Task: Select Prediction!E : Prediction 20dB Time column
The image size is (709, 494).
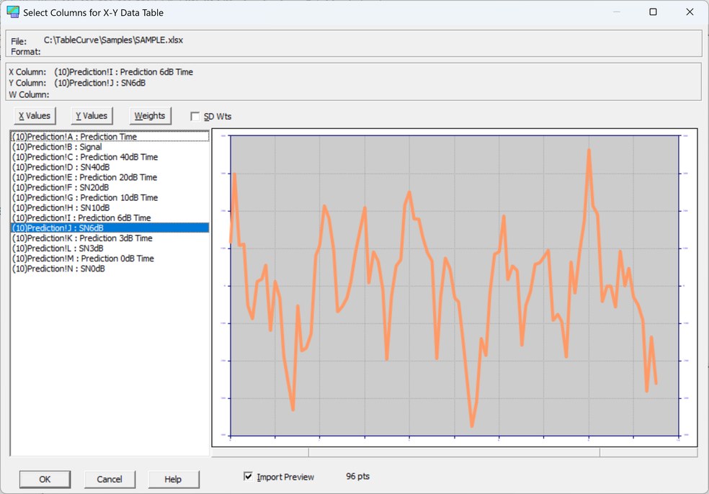Action: 110,177
